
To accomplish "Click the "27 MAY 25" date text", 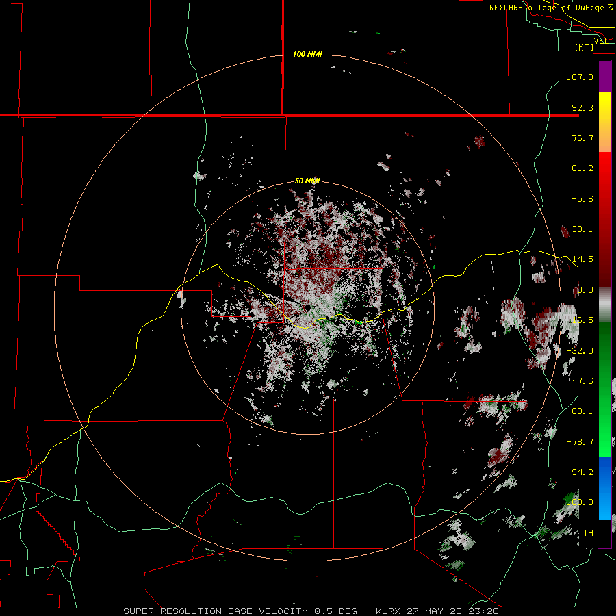I will (434, 611).
